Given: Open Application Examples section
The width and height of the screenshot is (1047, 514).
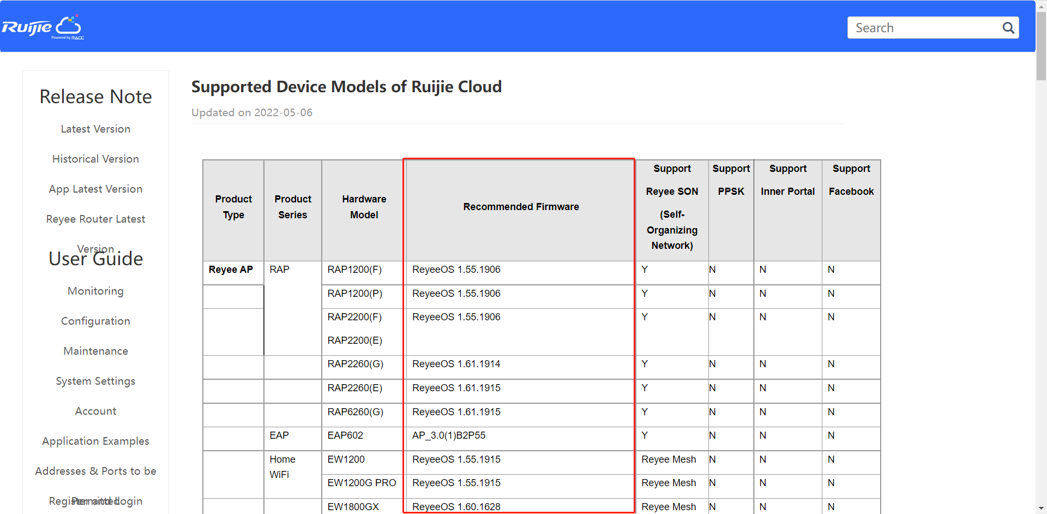Looking at the screenshot, I should [x=95, y=441].
